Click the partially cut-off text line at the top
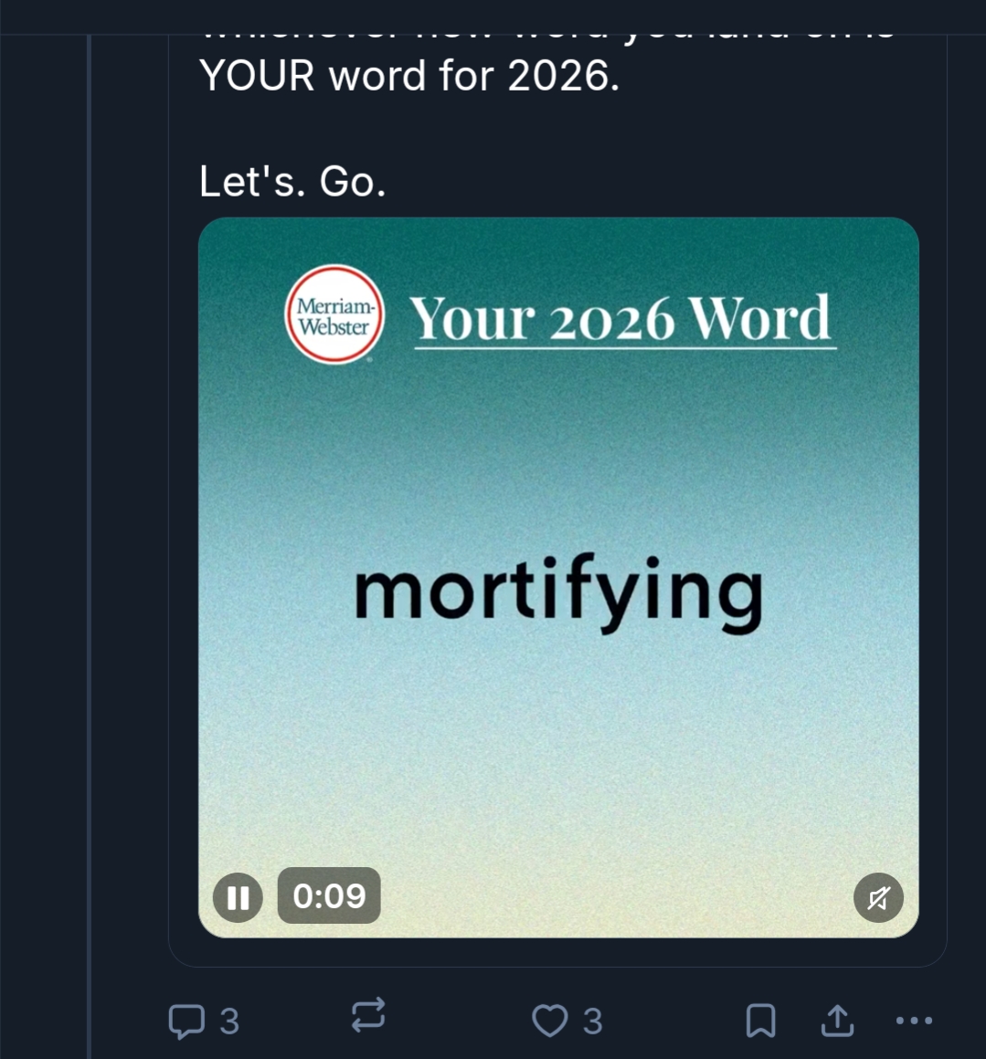Viewport: 986px width, 1059px height. 546,34
